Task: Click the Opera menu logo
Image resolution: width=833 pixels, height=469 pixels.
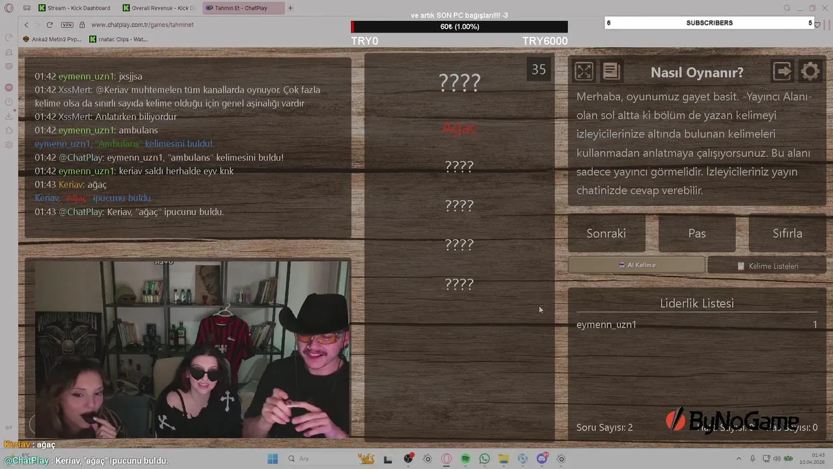Action: click(x=8, y=8)
